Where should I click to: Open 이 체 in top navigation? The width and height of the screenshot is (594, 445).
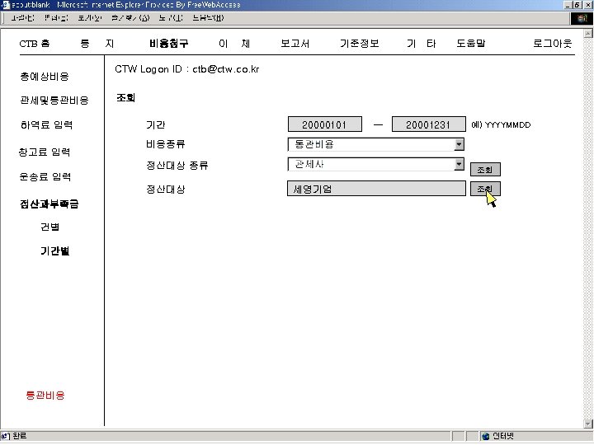(234, 44)
